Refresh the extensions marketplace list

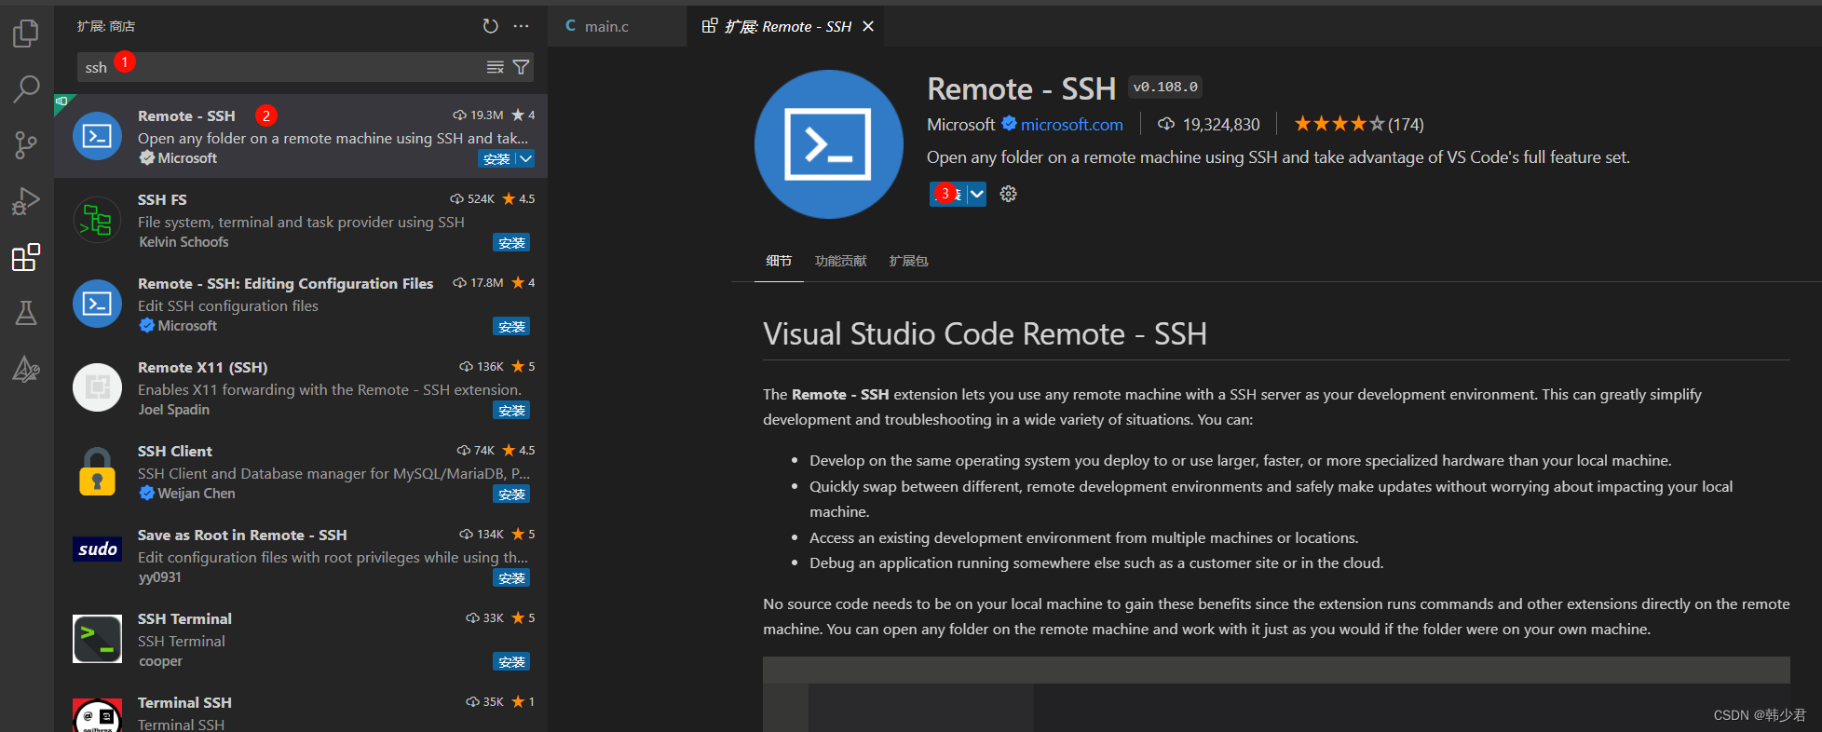pos(491,26)
